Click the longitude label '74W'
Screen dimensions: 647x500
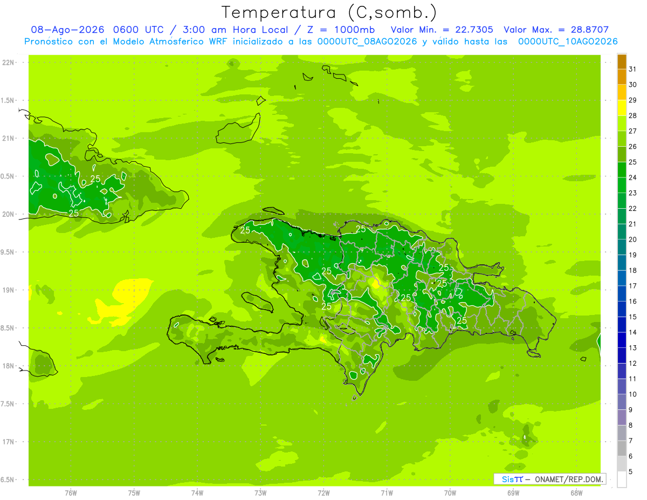click(x=197, y=492)
